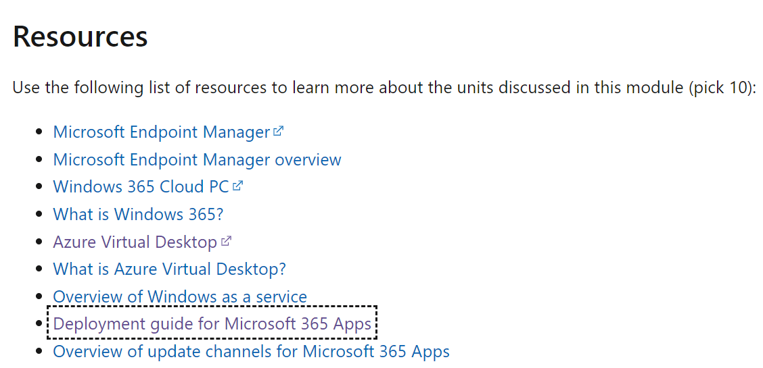Click the Resources heading
The width and height of the screenshot is (763, 368).
(x=80, y=36)
